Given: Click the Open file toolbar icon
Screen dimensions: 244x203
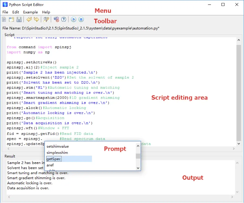Looking at the screenshot, I should [x=11, y=19].
